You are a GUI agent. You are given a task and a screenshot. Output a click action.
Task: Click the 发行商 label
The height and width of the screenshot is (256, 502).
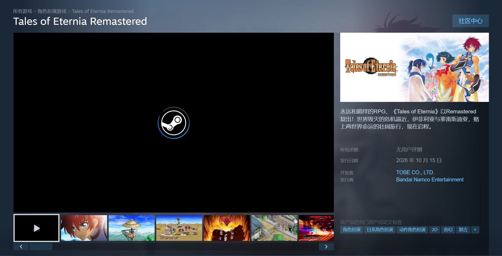point(347,180)
